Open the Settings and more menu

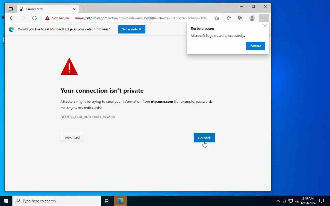pos(264,18)
